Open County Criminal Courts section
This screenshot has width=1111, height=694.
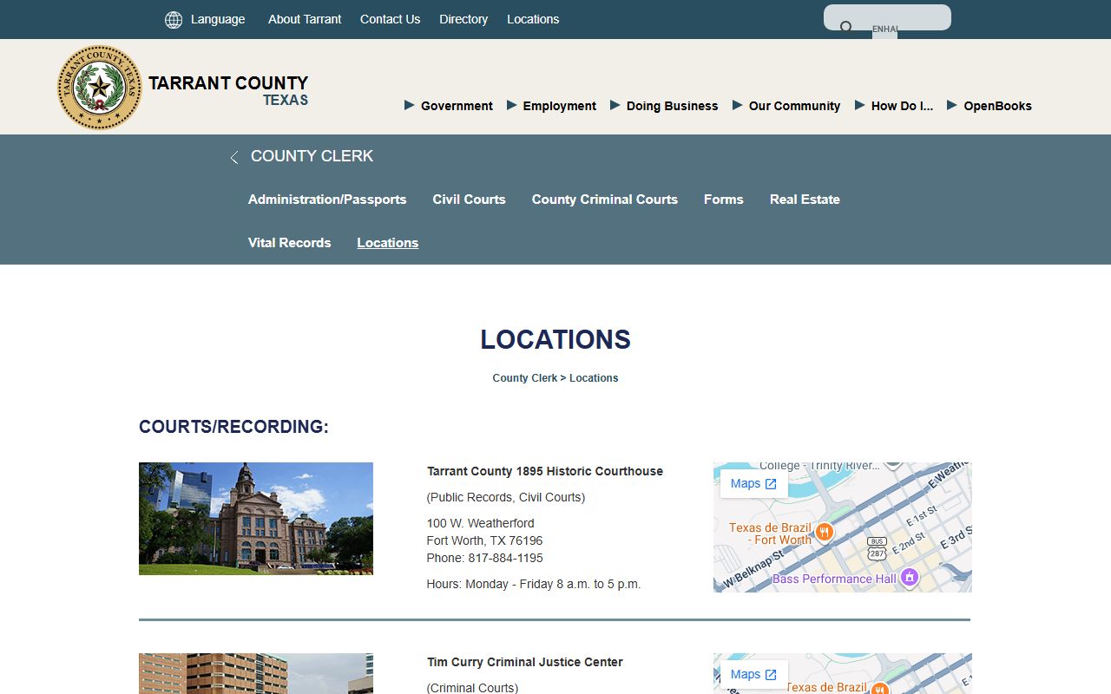(605, 200)
